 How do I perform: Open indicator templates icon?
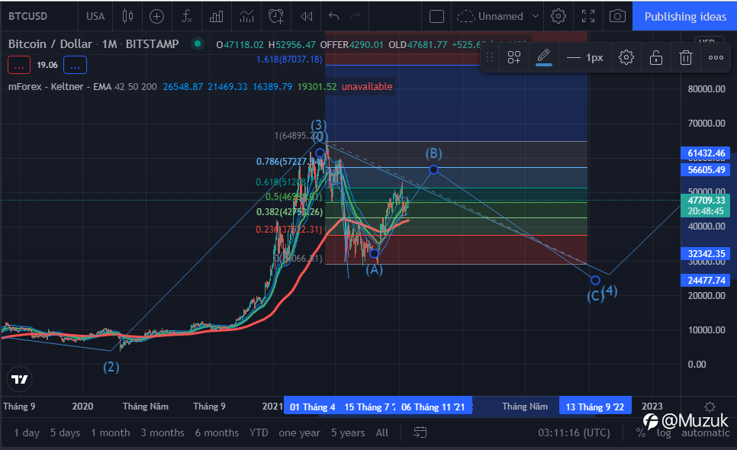coord(246,17)
